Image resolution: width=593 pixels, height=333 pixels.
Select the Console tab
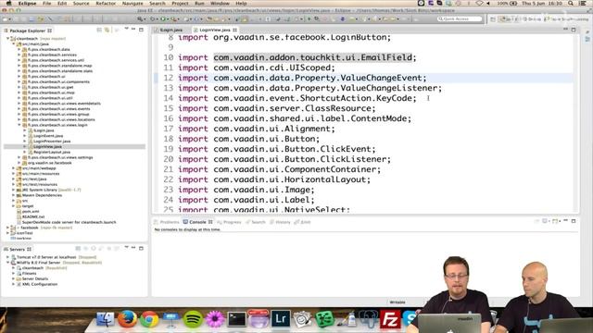pyautogui.click(x=197, y=222)
